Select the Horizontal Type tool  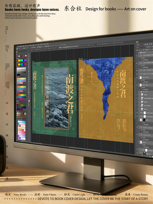(x=29, y=86)
